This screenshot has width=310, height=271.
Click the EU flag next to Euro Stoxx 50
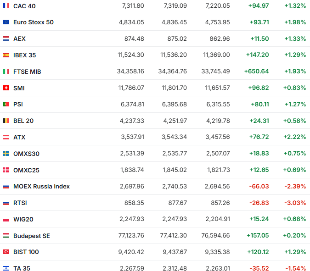(x=6, y=22)
